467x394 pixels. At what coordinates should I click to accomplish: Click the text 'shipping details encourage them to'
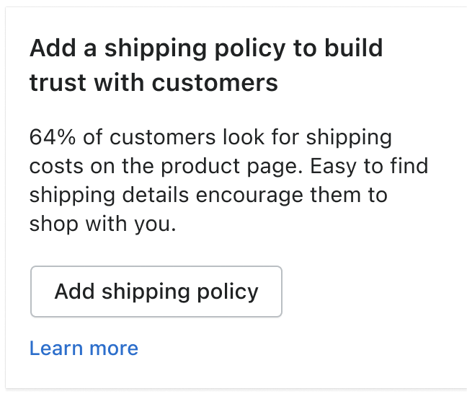coord(208,196)
